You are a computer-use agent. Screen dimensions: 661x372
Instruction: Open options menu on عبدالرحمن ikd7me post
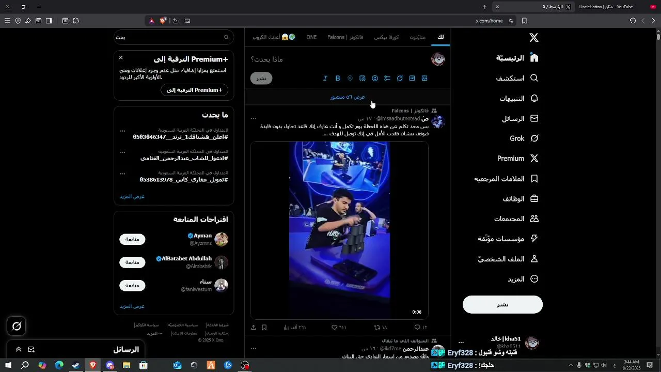click(254, 349)
